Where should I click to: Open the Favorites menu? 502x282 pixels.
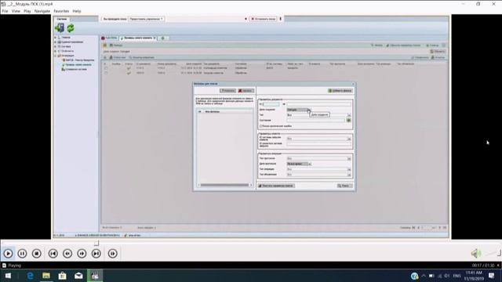coord(61,11)
